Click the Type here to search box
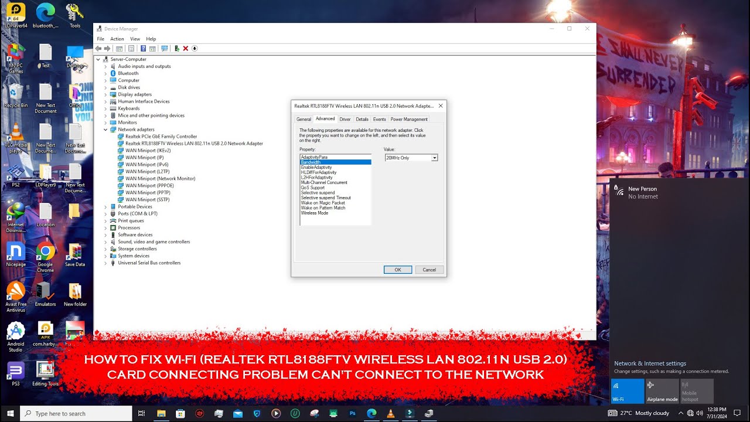This screenshot has height=422, width=750. 76,413
